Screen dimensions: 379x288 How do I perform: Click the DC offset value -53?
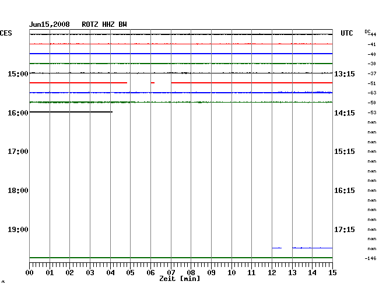pyautogui.click(x=372, y=113)
